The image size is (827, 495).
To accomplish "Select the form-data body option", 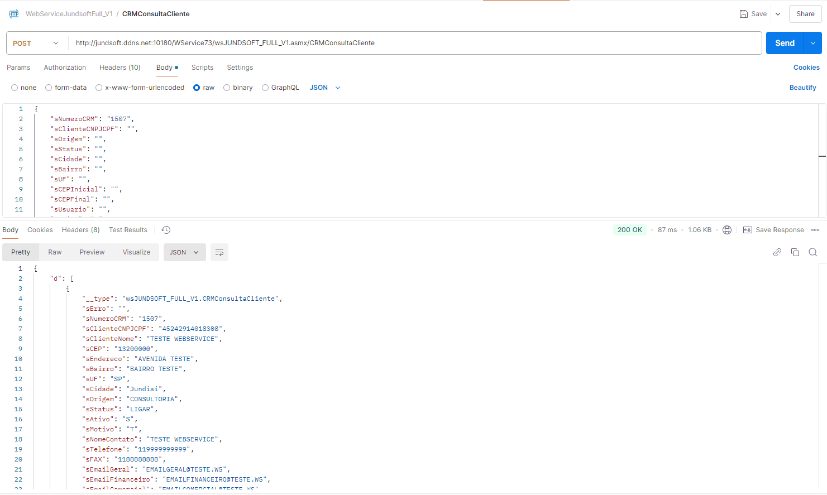I will point(49,88).
